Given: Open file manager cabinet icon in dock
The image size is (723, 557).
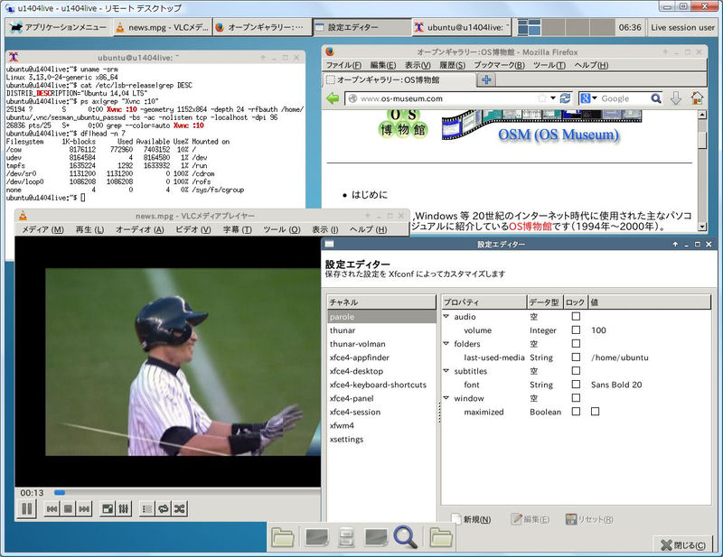Looking at the screenshot, I should (x=346, y=537).
